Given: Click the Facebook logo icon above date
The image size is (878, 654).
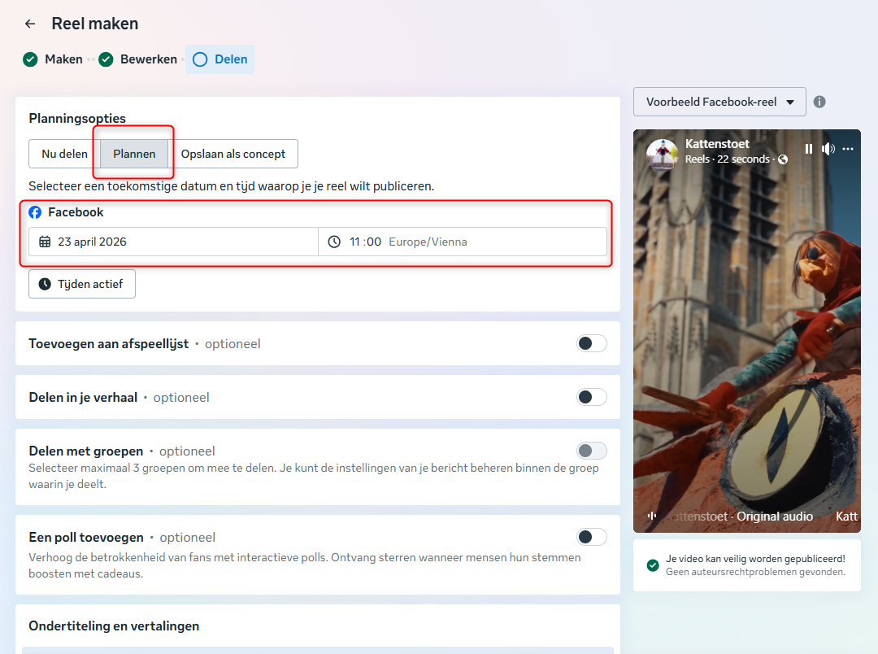Looking at the screenshot, I should tap(35, 212).
